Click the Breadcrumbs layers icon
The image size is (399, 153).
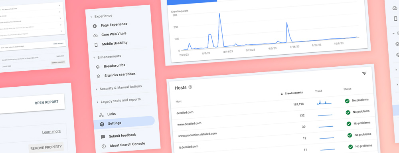[x=98, y=67]
